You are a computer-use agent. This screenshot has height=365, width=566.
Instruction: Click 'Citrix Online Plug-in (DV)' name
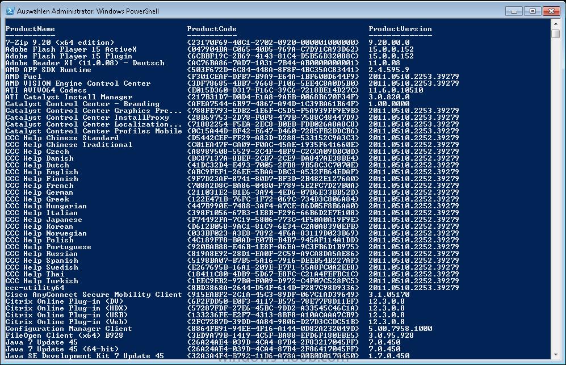click(64, 301)
